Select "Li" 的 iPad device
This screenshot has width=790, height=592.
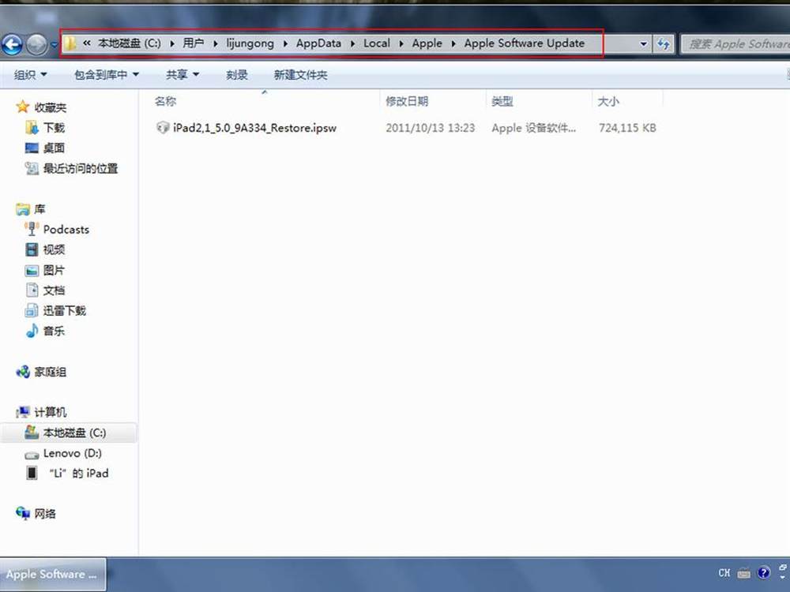pos(78,474)
